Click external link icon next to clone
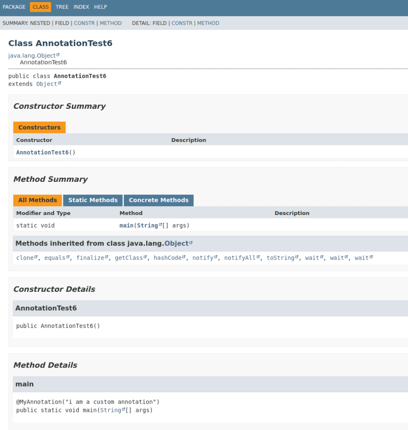Screen dimensions: 408x430 coord(36,257)
